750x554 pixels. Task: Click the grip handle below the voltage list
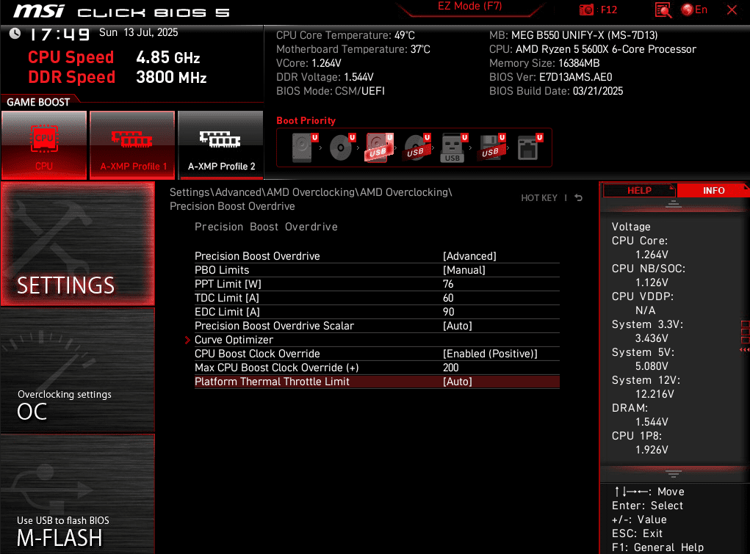tap(673, 474)
